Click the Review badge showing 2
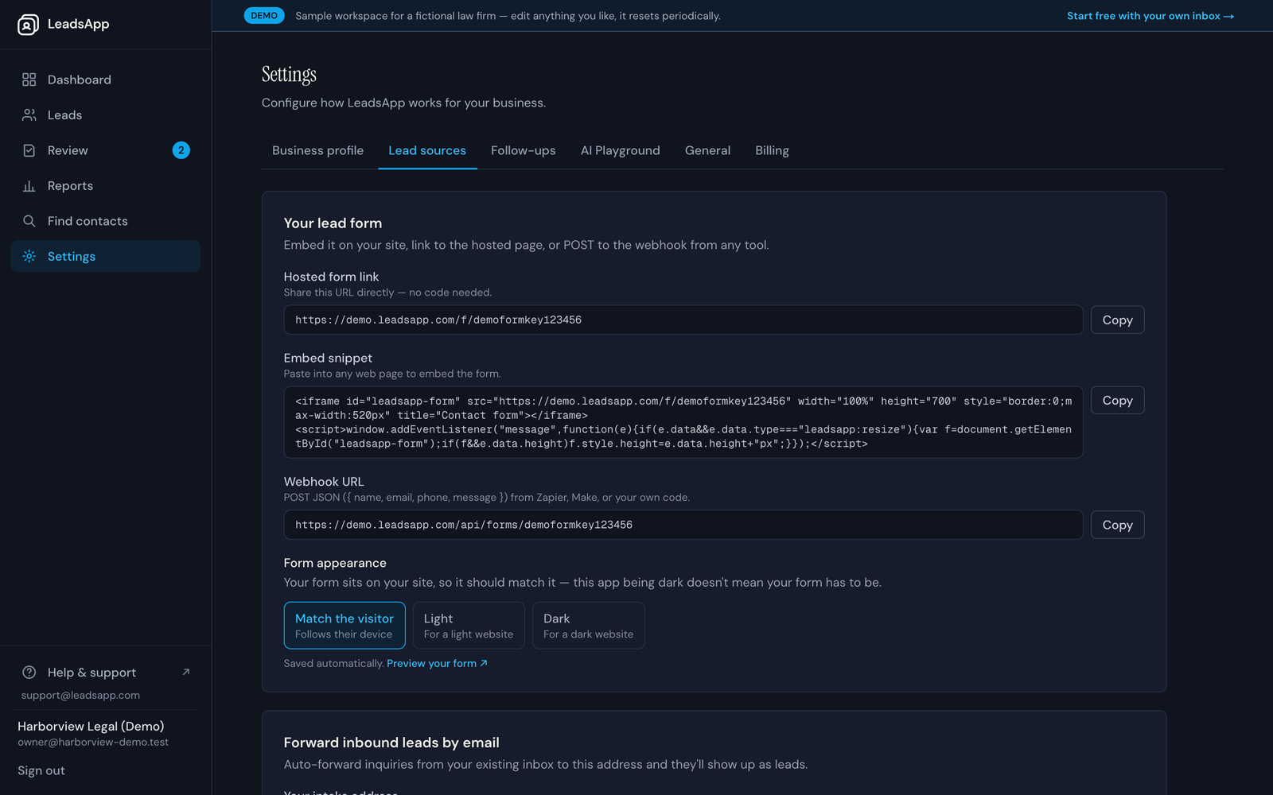The image size is (1273, 795). 181,150
